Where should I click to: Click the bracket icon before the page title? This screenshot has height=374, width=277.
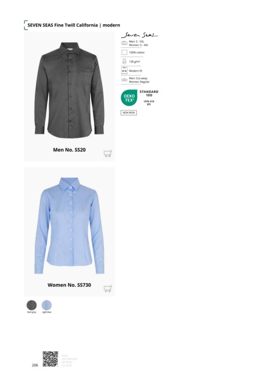click(x=25, y=25)
